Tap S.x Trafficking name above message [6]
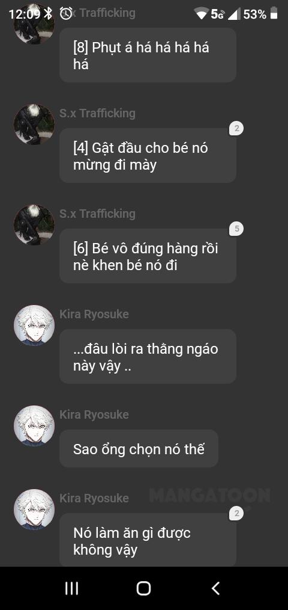The image size is (288, 610). coord(97,214)
